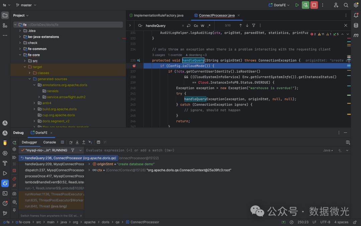
Task: Click the "3 usages" inlay link
Action: (158, 55)
